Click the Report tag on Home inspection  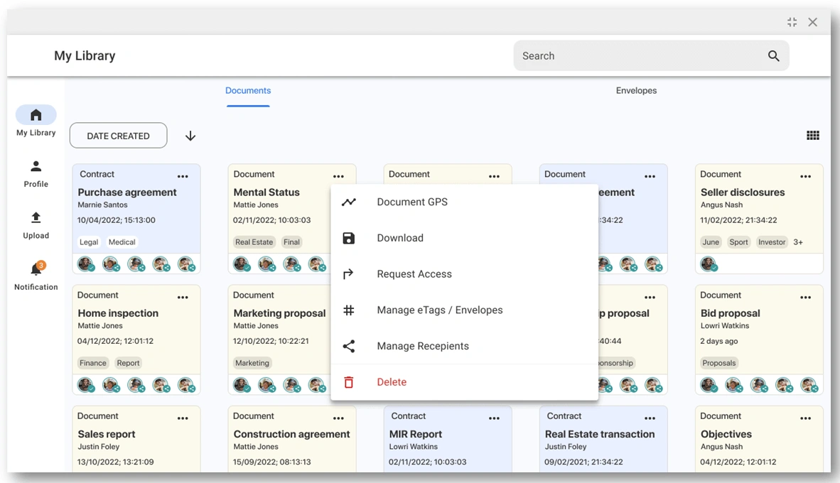point(128,363)
